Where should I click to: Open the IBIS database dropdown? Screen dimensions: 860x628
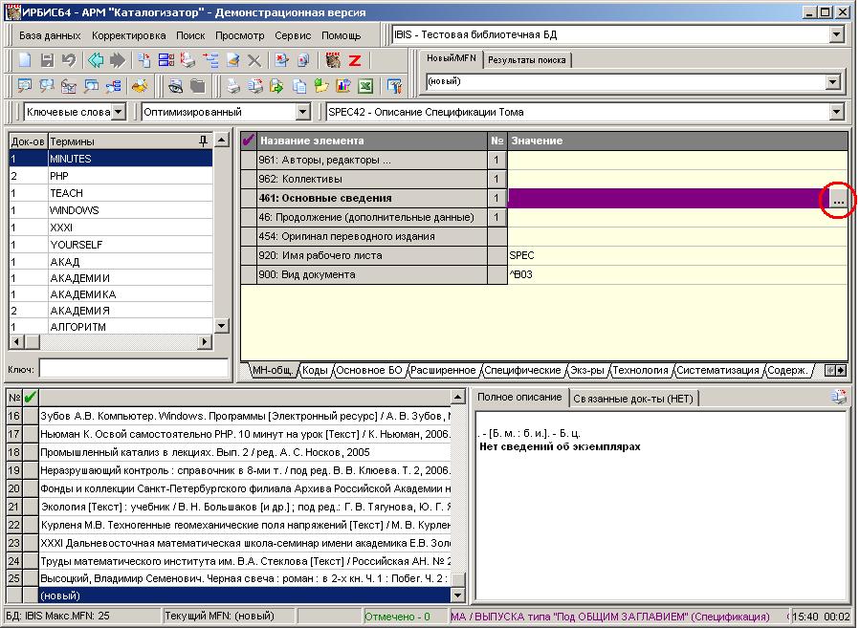[x=837, y=35]
